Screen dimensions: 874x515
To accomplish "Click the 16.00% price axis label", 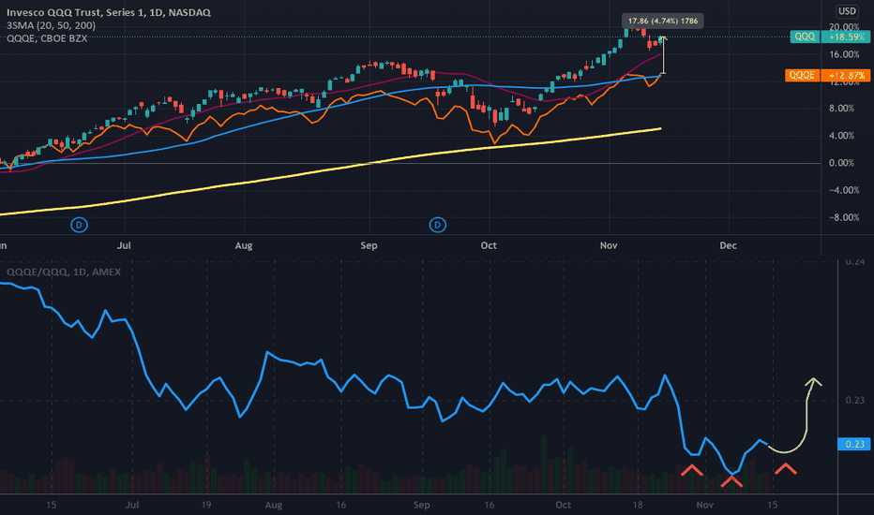I will [844, 54].
